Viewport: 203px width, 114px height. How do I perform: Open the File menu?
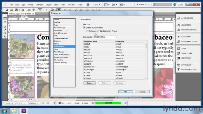click(11, 5)
